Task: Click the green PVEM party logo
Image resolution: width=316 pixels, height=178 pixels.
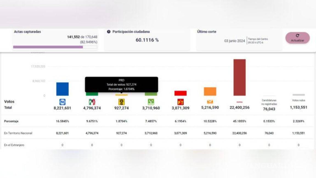Action: (x=151, y=102)
